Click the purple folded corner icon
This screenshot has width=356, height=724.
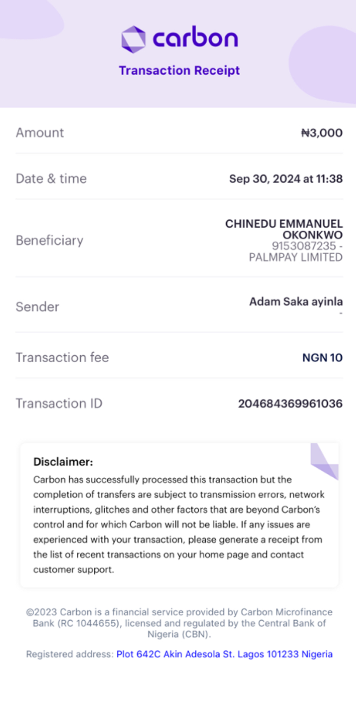point(324,461)
